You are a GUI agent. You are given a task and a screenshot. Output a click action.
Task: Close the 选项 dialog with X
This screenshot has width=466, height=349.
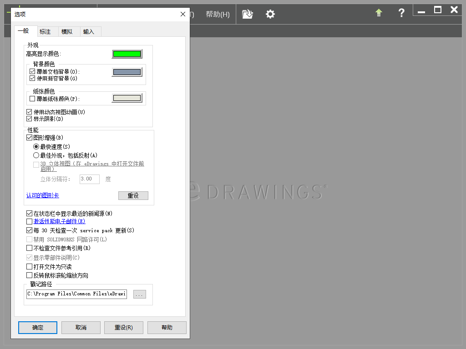click(183, 14)
